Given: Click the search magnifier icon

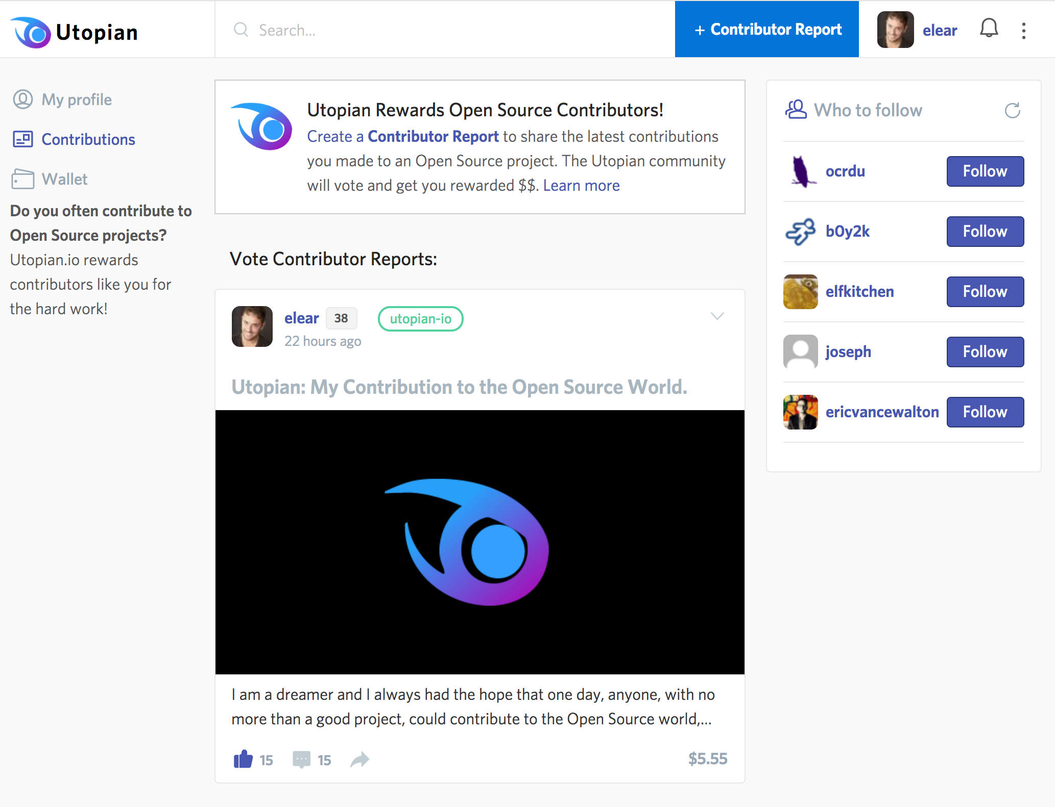Looking at the screenshot, I should point(241,30).
